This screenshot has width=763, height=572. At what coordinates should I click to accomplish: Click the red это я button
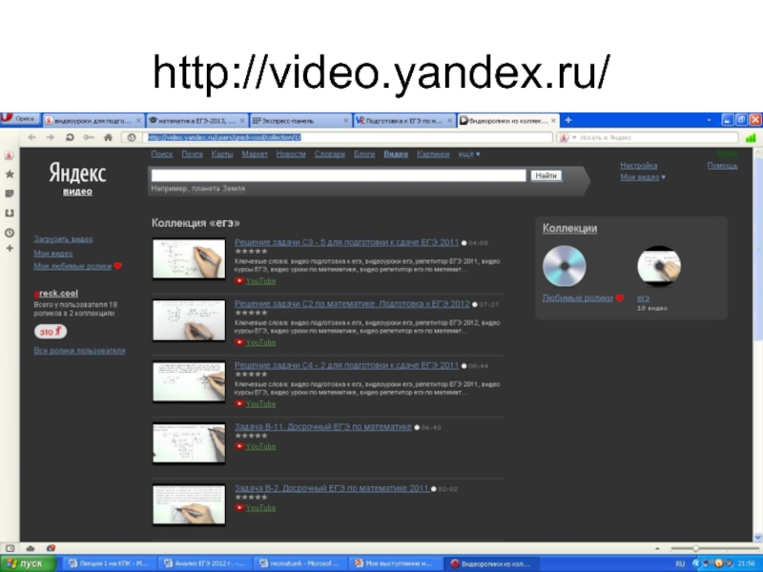(x=51, y=332)
